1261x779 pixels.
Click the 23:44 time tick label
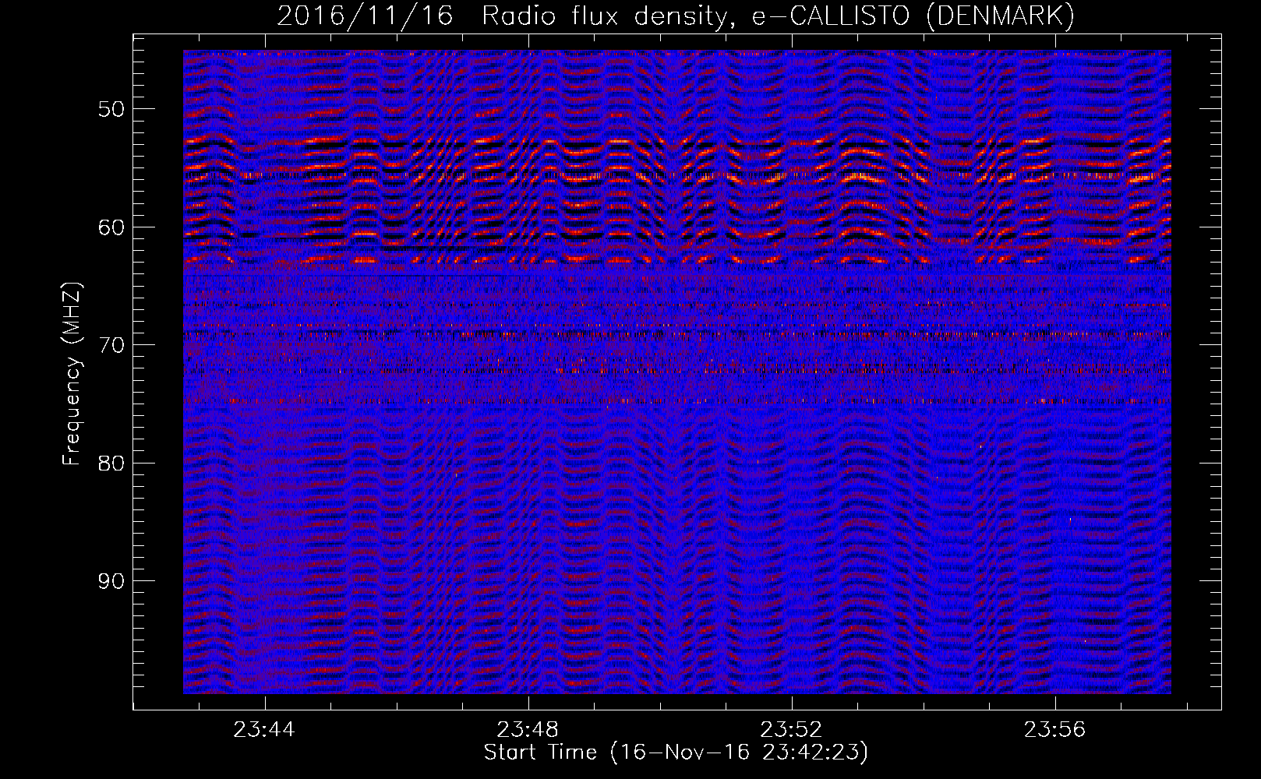click(x=265, y=730)
